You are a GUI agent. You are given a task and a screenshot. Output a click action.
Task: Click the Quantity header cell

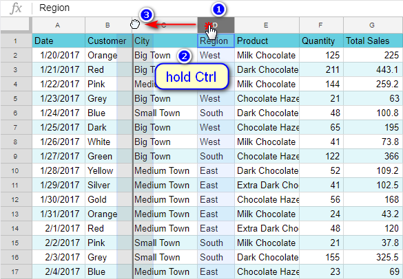pyautogui.click(x=321, y=41)
